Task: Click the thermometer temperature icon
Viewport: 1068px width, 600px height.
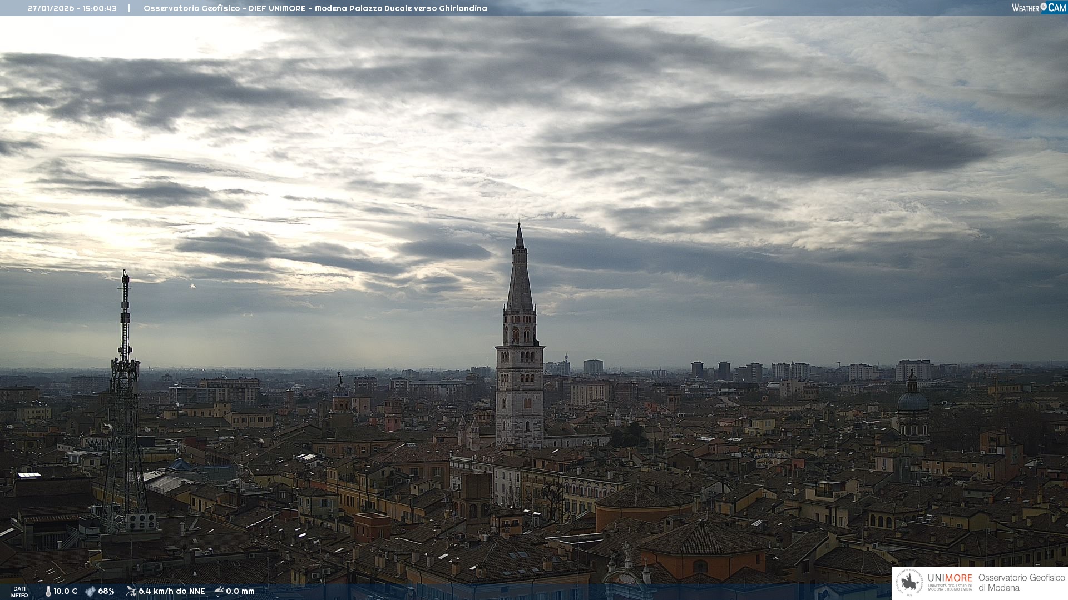Action: point(48,592)
